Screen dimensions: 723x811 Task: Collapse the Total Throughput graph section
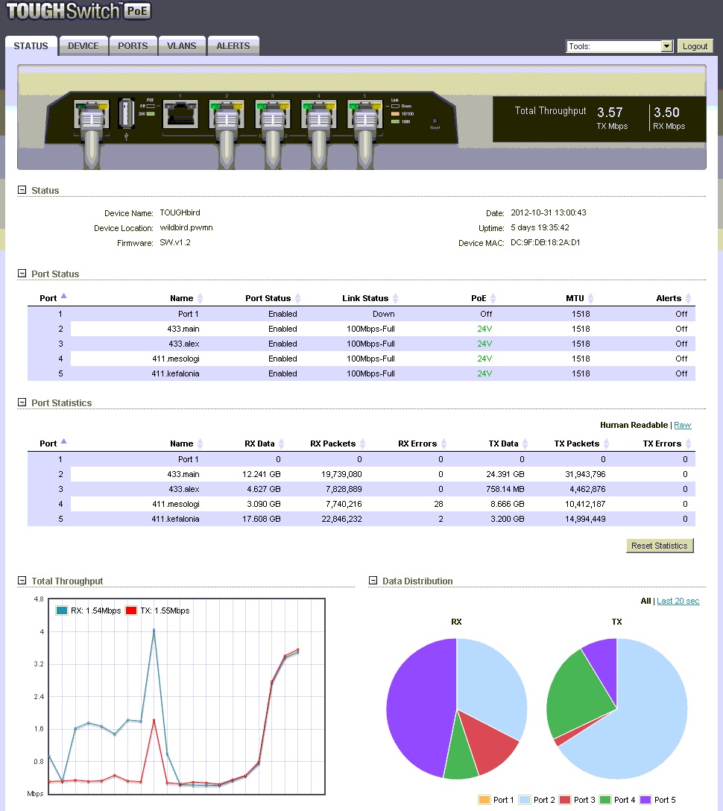pos(22,581)
